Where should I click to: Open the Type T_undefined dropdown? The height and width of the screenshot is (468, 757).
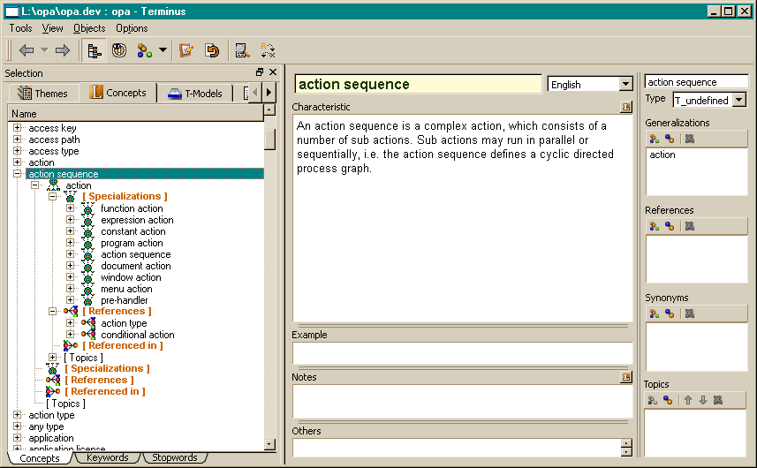pos(739,101)
